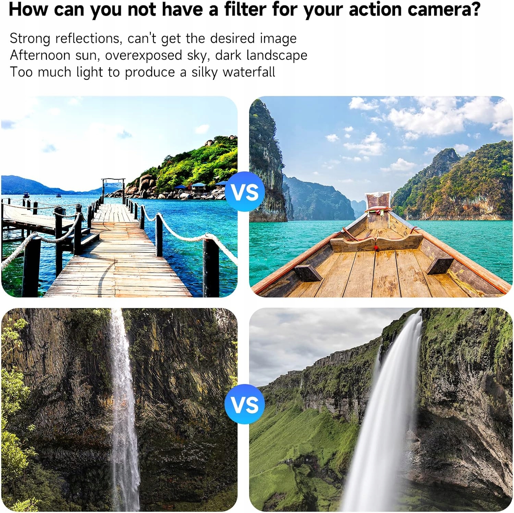Click the upper blue VS badge
This screenshot has height=513, width=514.
pos(245,192)
